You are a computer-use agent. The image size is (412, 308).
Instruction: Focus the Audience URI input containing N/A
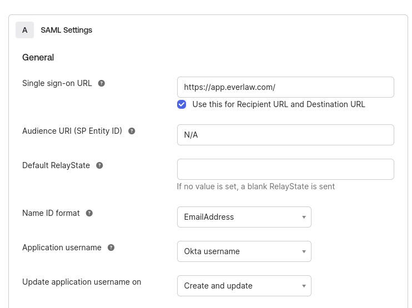pyautogui.click(x=285, y=135)
